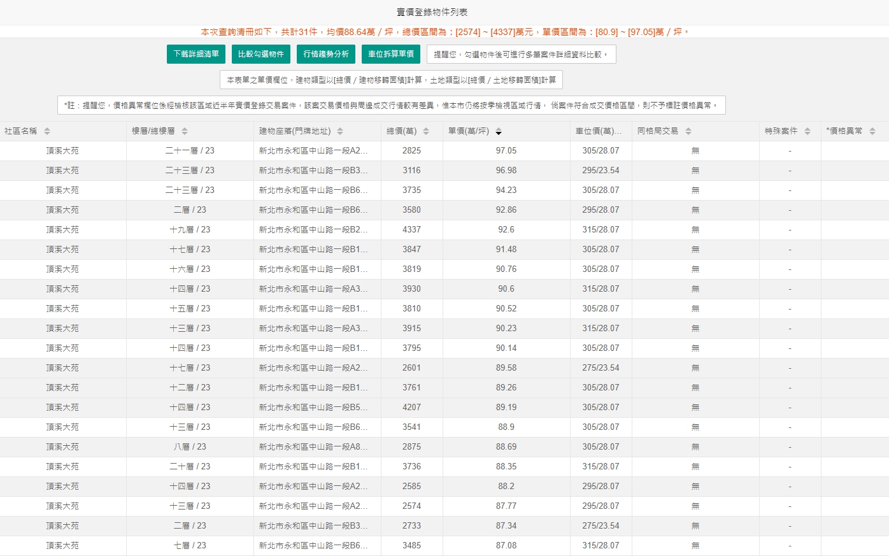Image resolution: width=889 pixels, height=556 pixels.
Task: Select the 八層 / 23 floor cell
Action: click(x=190, y=446)
